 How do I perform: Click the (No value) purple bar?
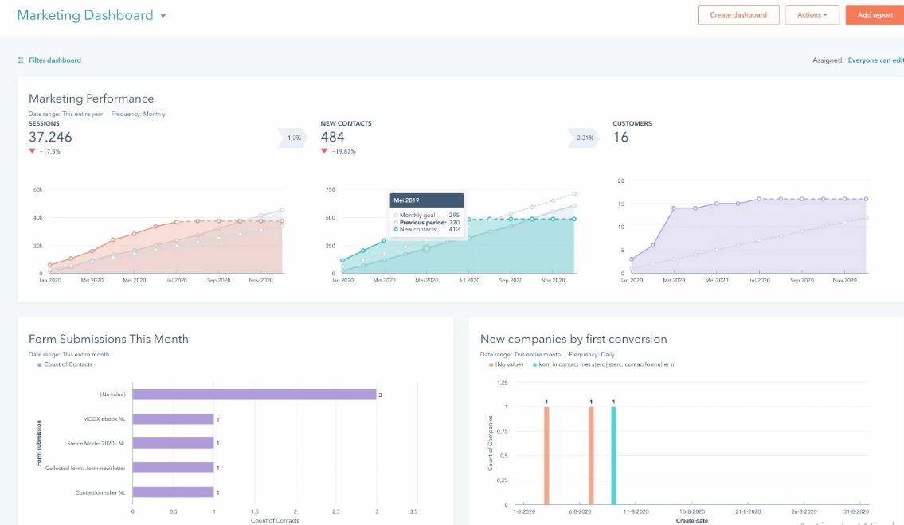[x=254, y=395]
